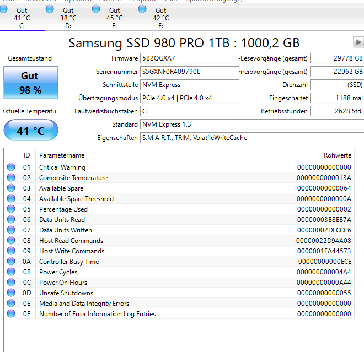Click the Percentage Used status orb

pyautogui.click(x=11, y=209)
